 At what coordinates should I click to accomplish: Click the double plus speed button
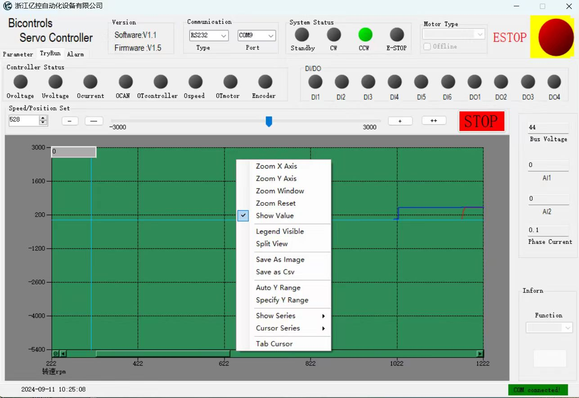434,120
